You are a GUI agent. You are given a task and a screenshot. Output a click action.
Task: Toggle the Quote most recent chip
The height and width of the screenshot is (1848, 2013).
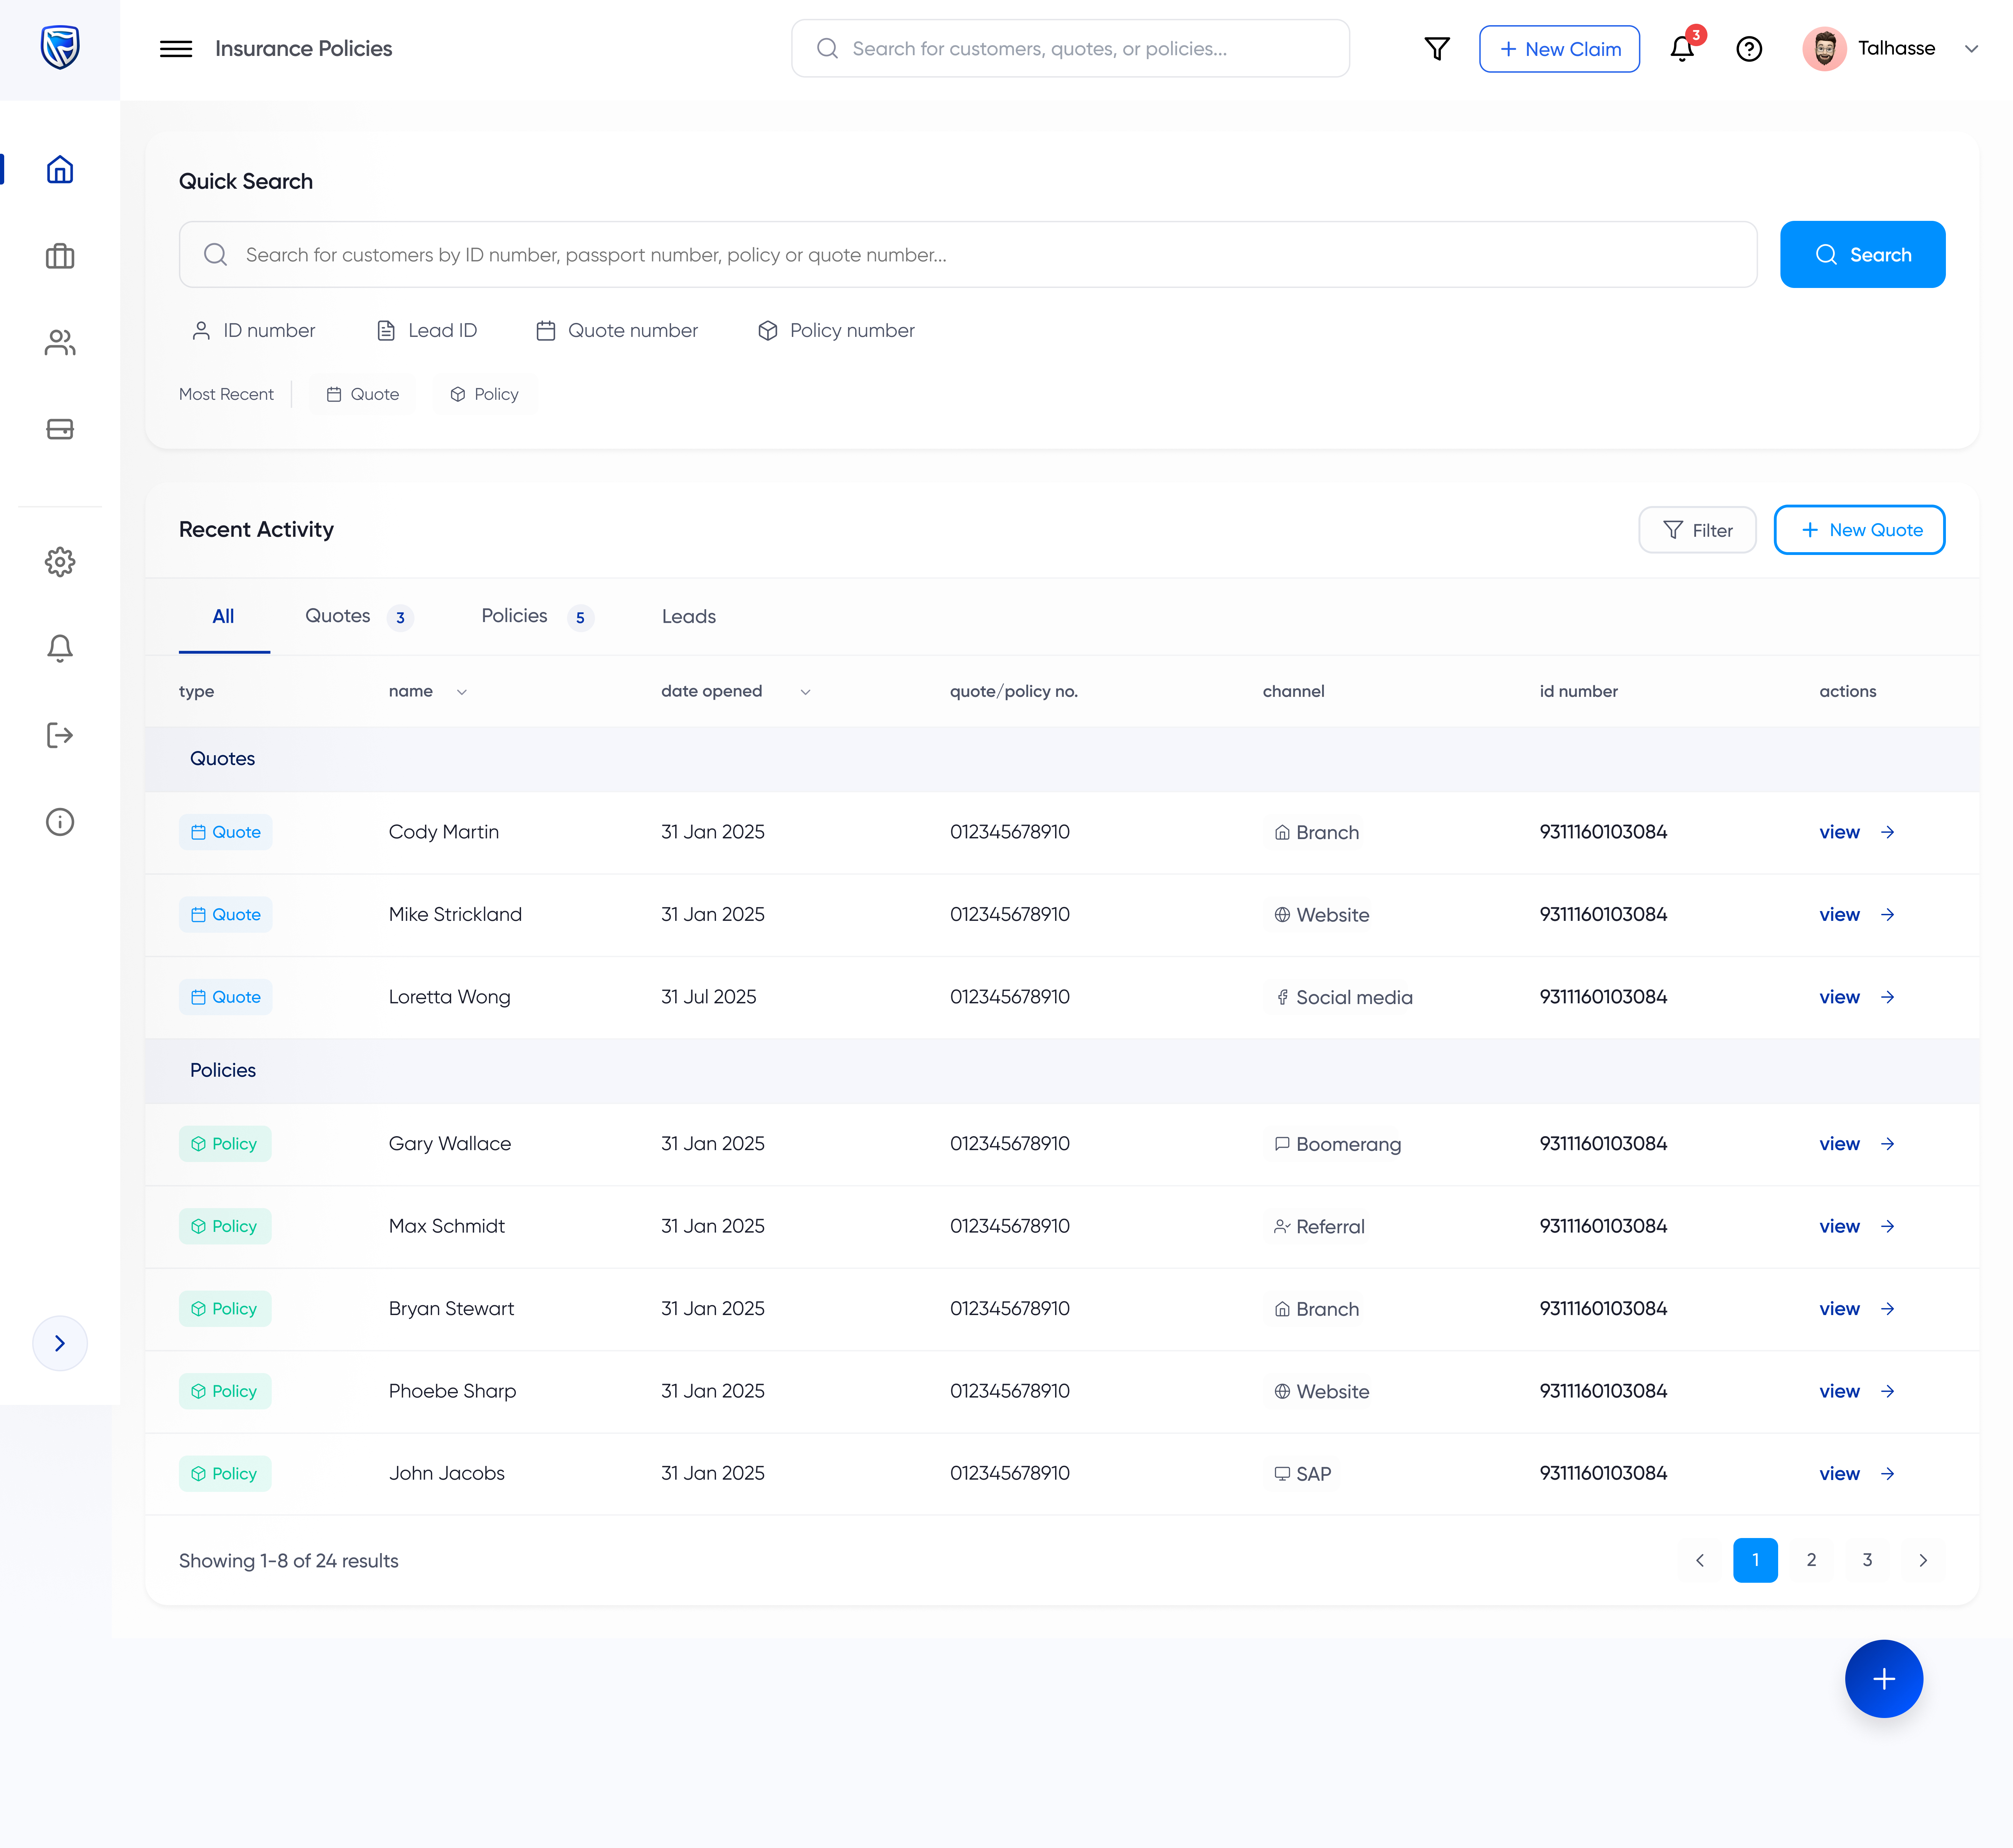click(x=363, y=394)
